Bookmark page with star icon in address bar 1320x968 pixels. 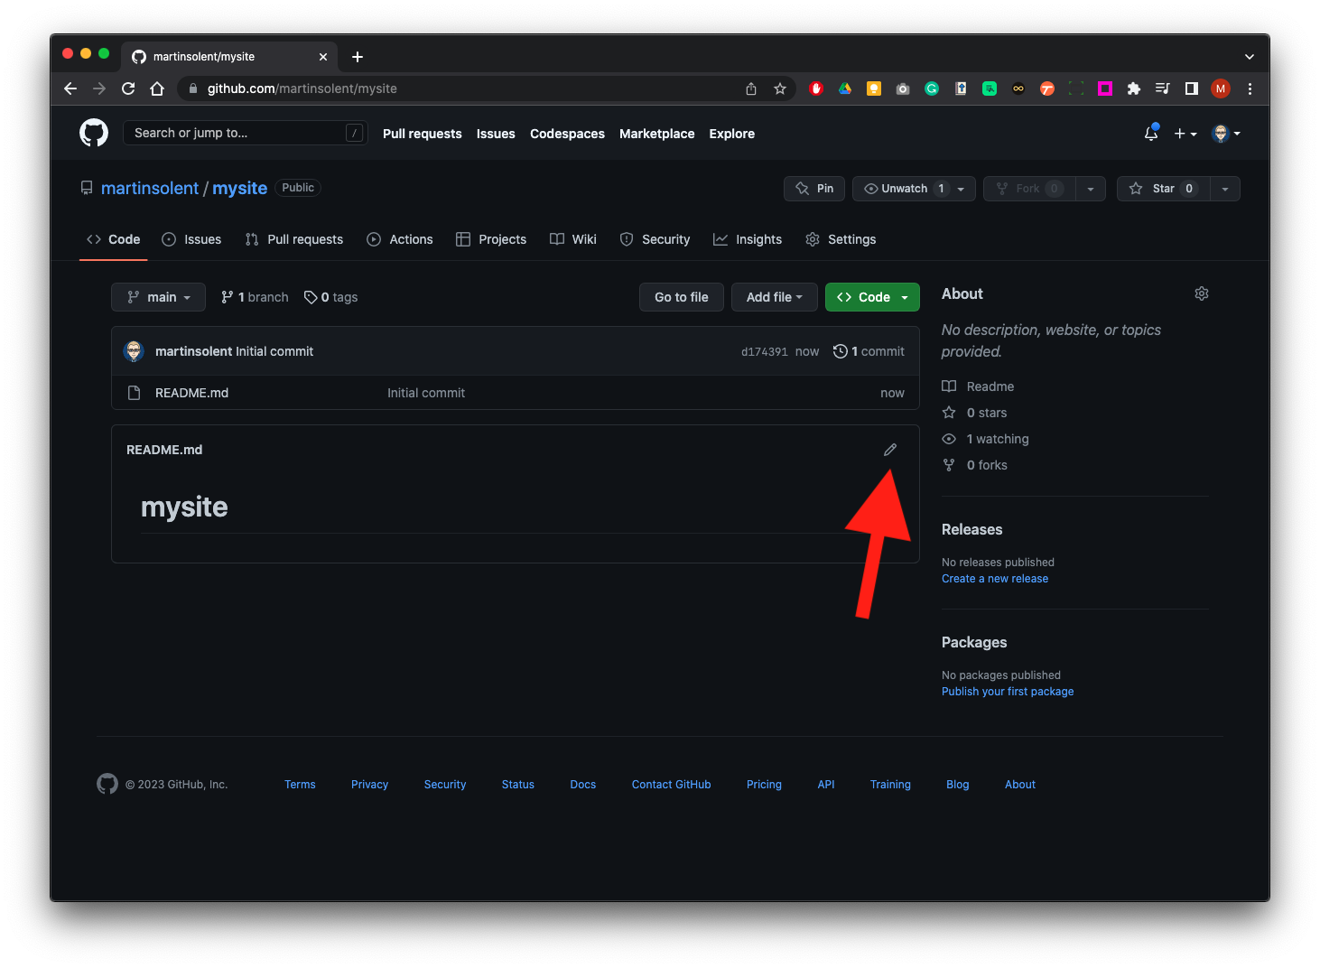(780, 88)
